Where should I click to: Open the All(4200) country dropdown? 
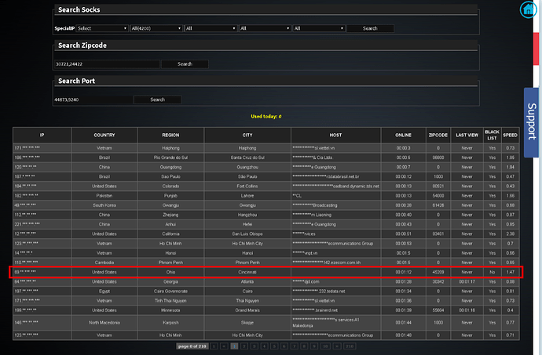[x=155, y=28]
